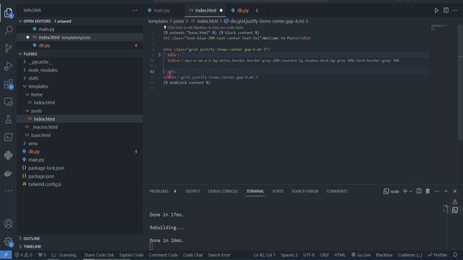Change language mode HTML
The width and height of the screenshot is (463, 260).
[x=339, y=255]
